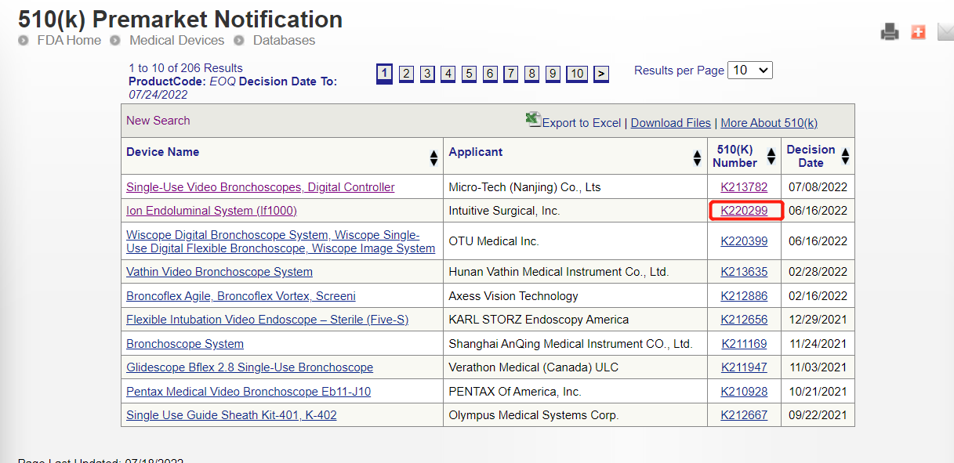Viewport: 954px width, 463px height.
Task: Click decision date 07/08/2022
Action: pos(818,187)
